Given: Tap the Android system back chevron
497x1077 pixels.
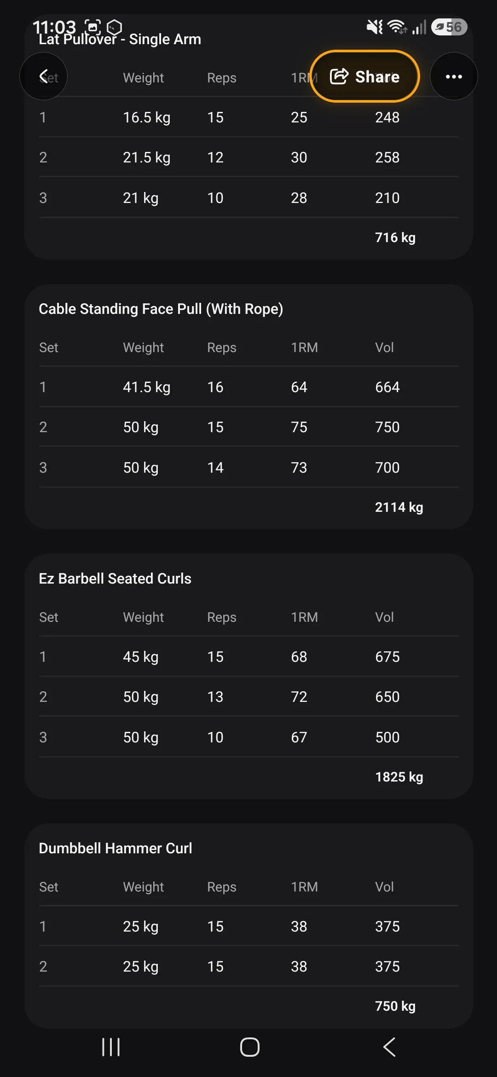Looking at the screenshot, I should (389, 1047).
